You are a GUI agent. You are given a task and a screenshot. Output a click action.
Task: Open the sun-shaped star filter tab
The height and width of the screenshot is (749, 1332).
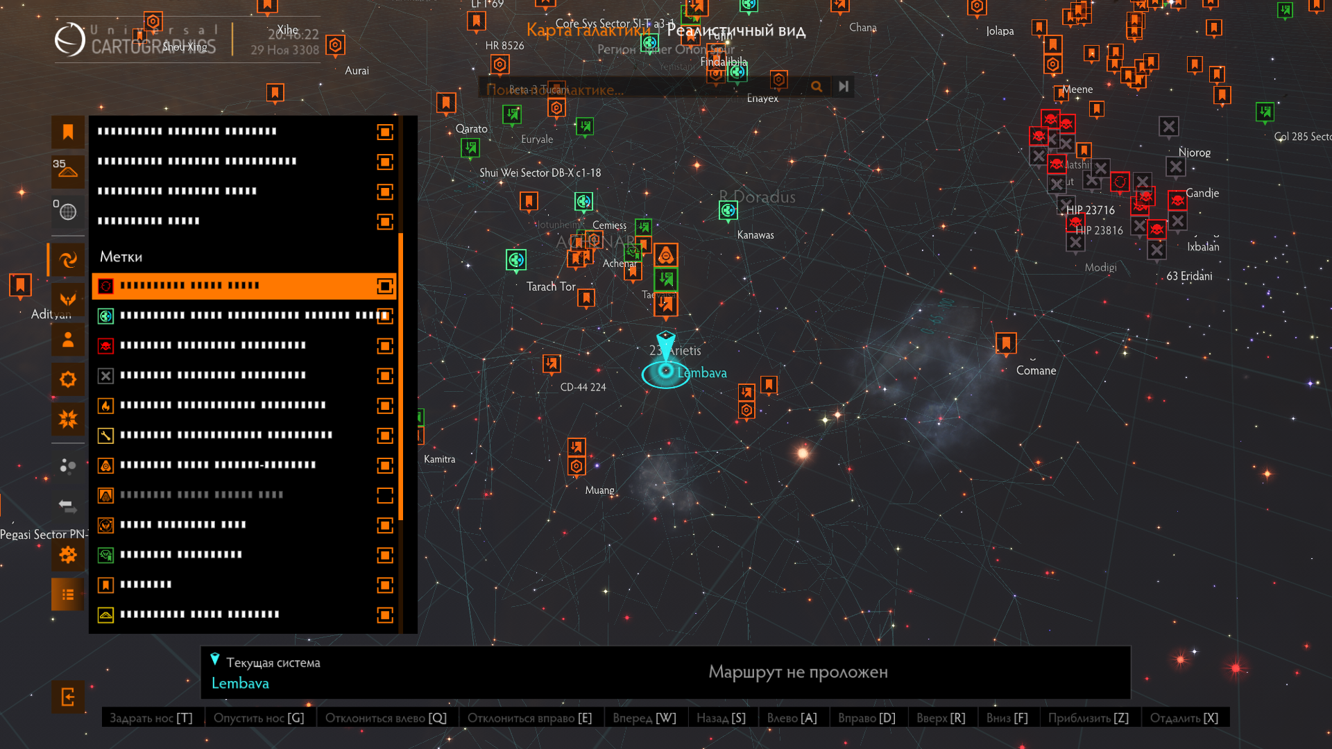[68, 379]
